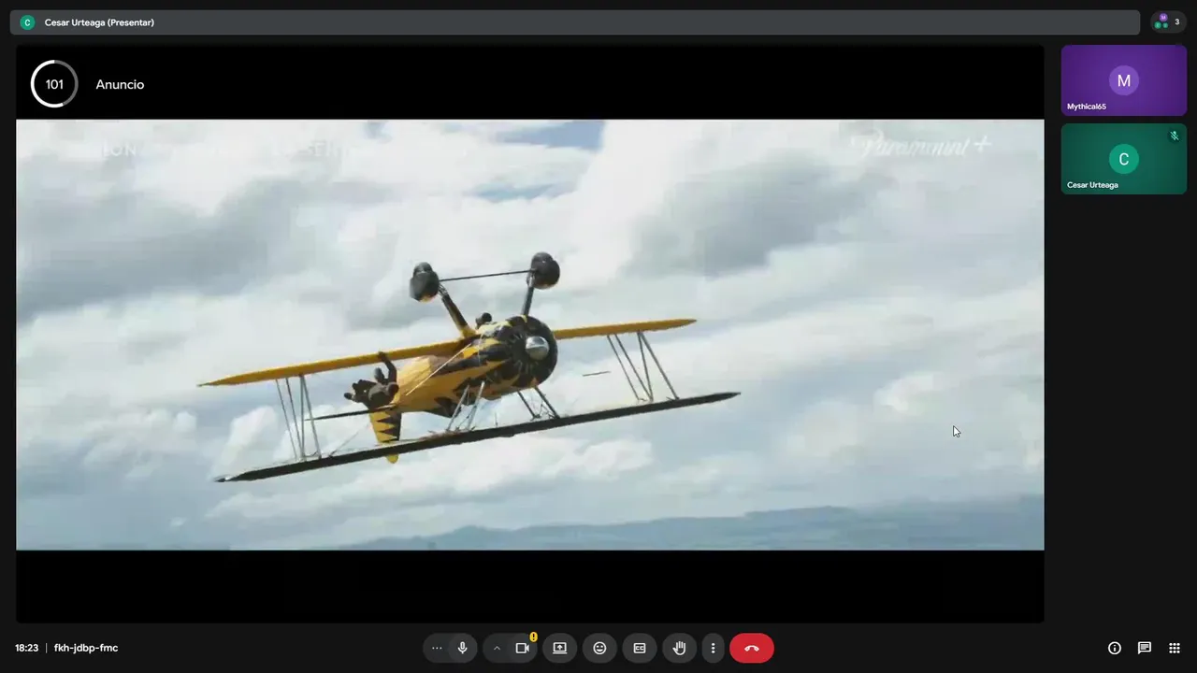Expand the camera options chevron
Screen dimensions: 1197x673
497,648
